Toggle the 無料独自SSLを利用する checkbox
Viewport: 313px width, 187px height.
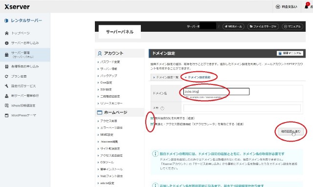(x=152, y=118)
